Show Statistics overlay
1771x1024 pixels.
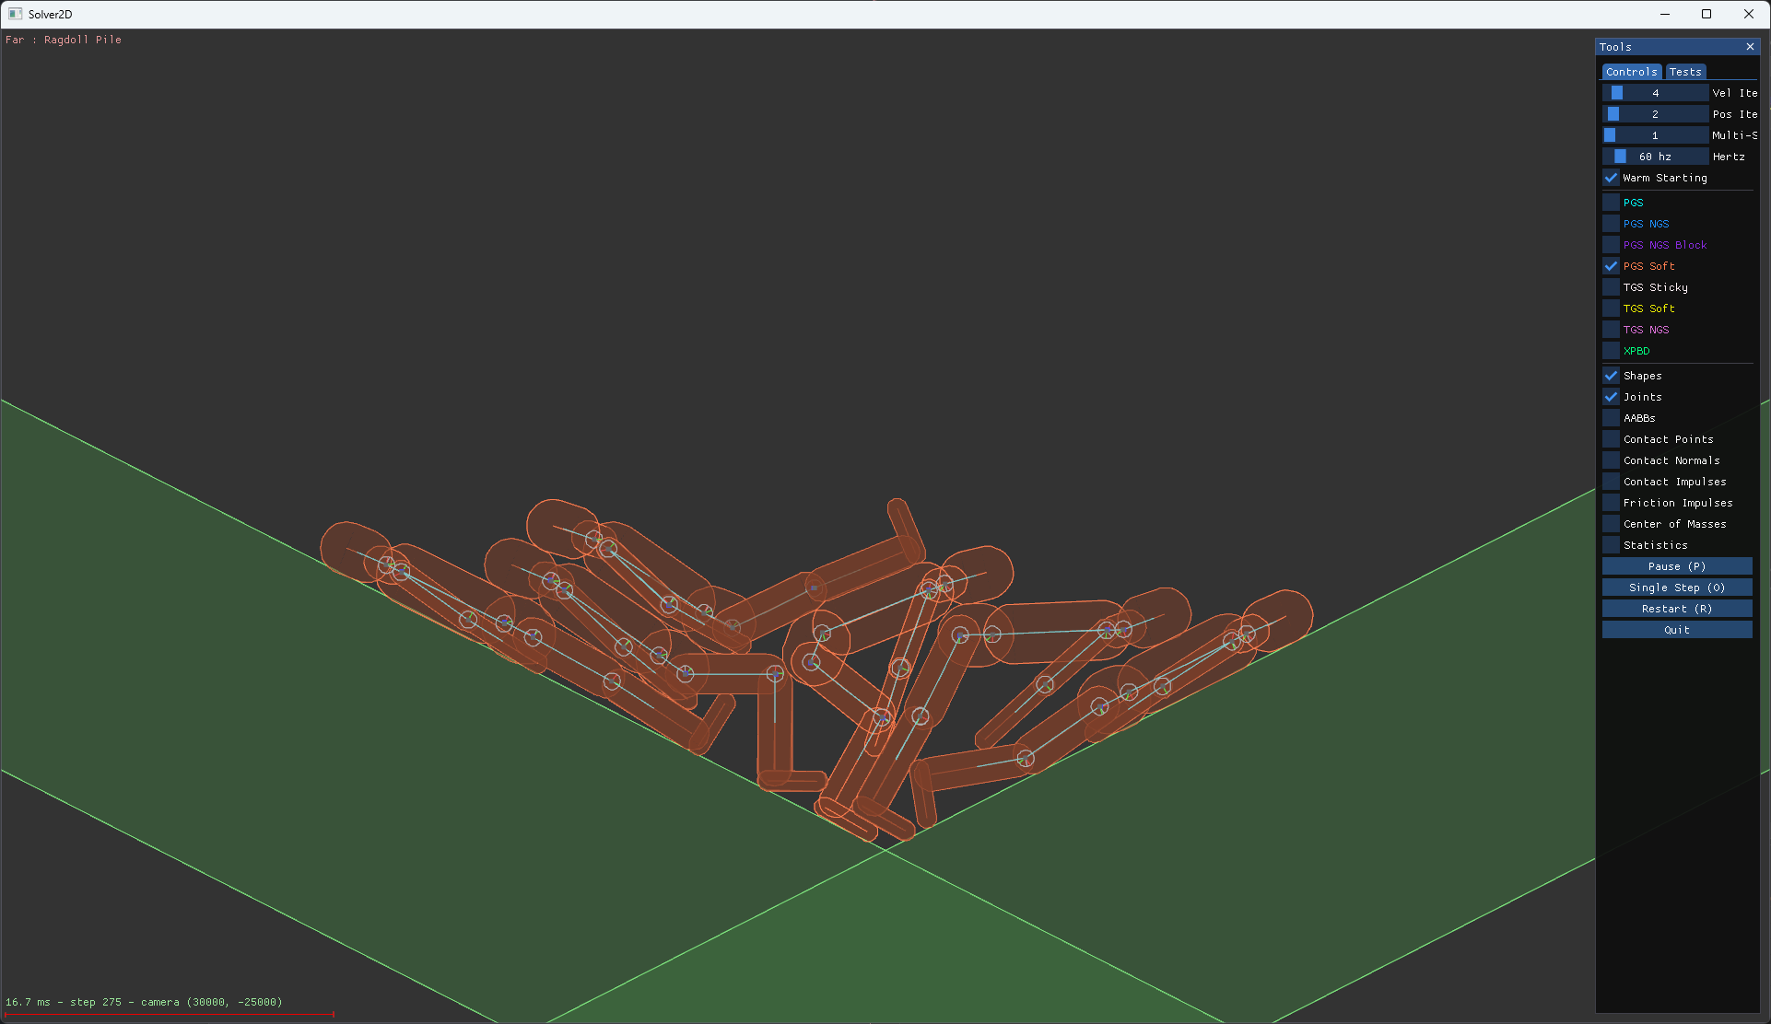(1611, 545)
